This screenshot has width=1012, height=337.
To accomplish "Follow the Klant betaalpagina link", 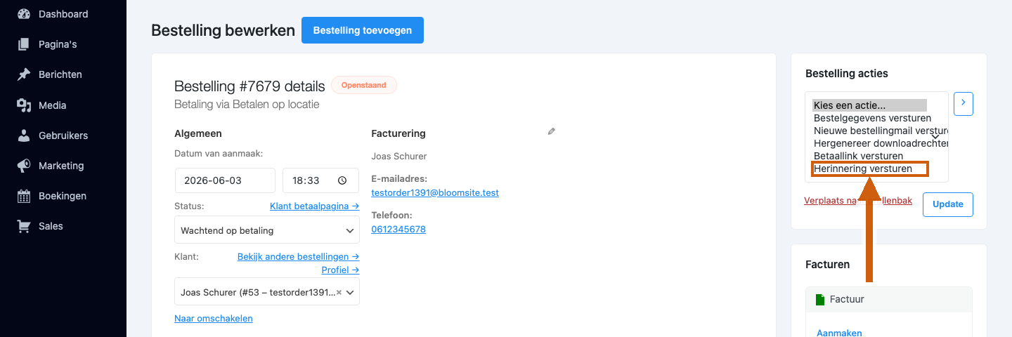I will point(314,206).
